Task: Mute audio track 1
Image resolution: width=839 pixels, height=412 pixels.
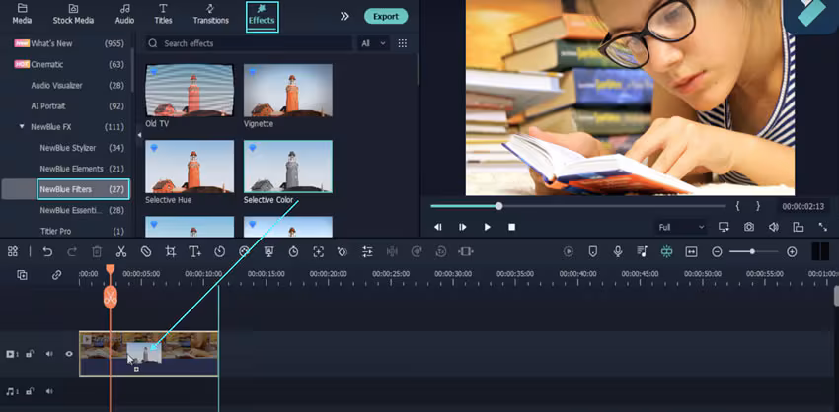Action: (x=49, y=391)
